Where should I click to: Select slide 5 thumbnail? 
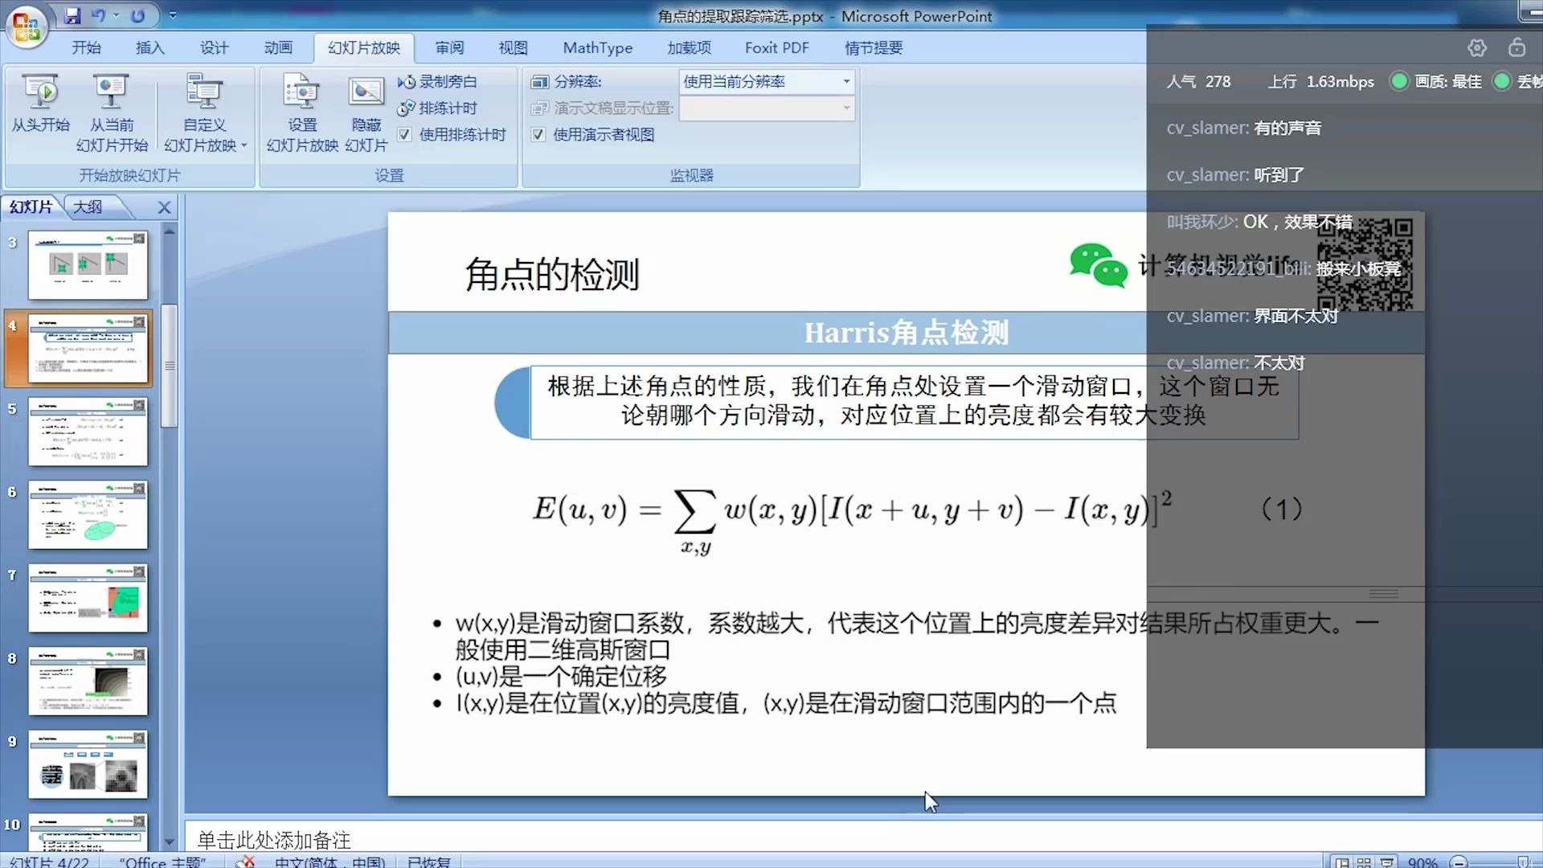pyautogui.click(x=88, y=432)
